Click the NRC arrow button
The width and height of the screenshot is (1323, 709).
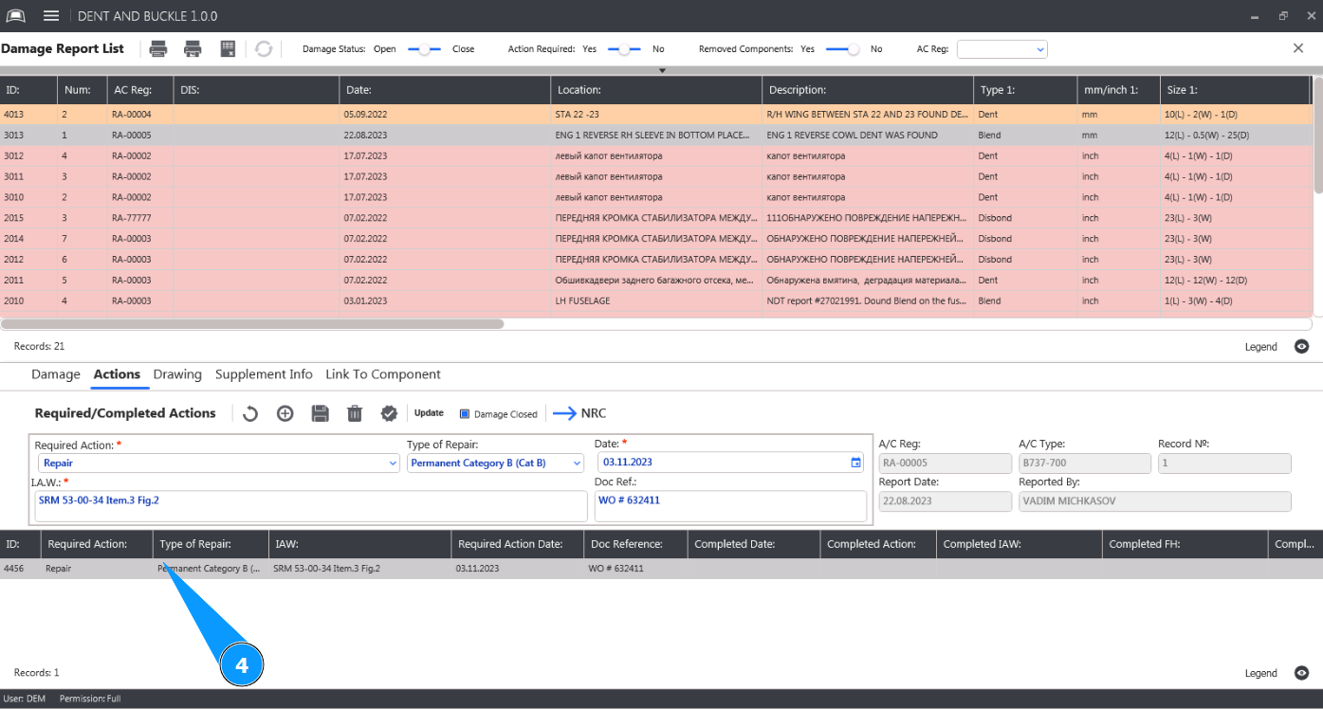tap(579, 413)
